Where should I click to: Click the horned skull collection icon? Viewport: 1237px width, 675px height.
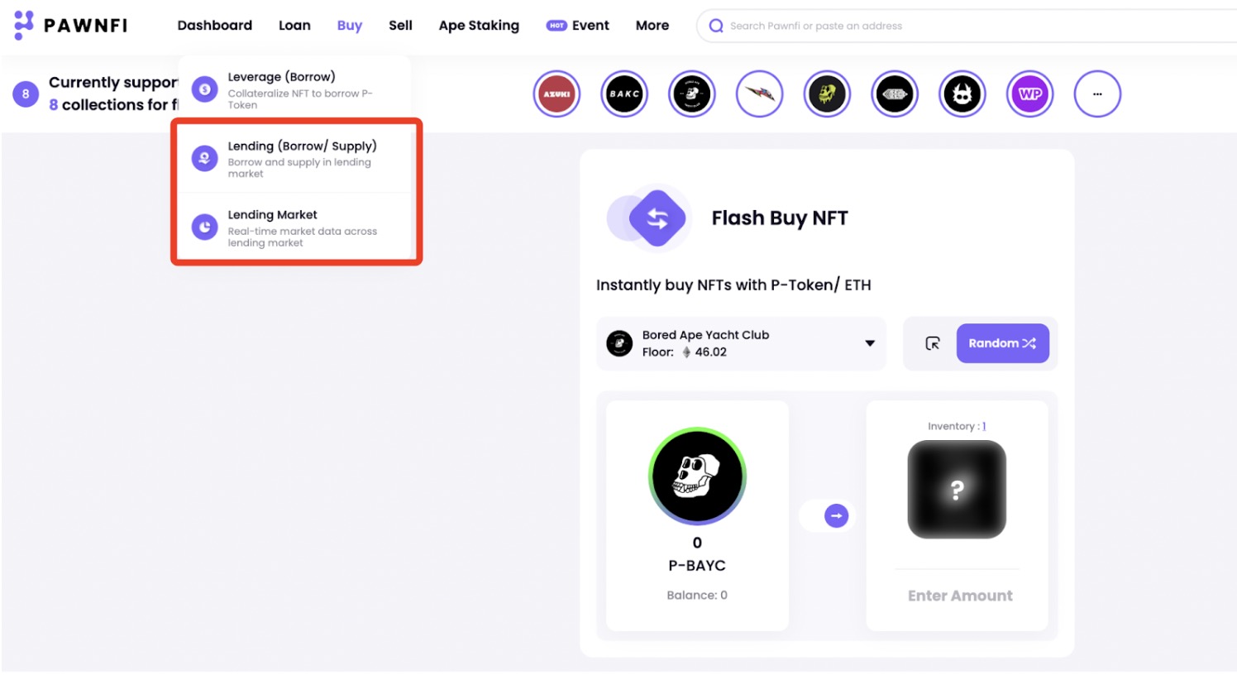(962, 94)
